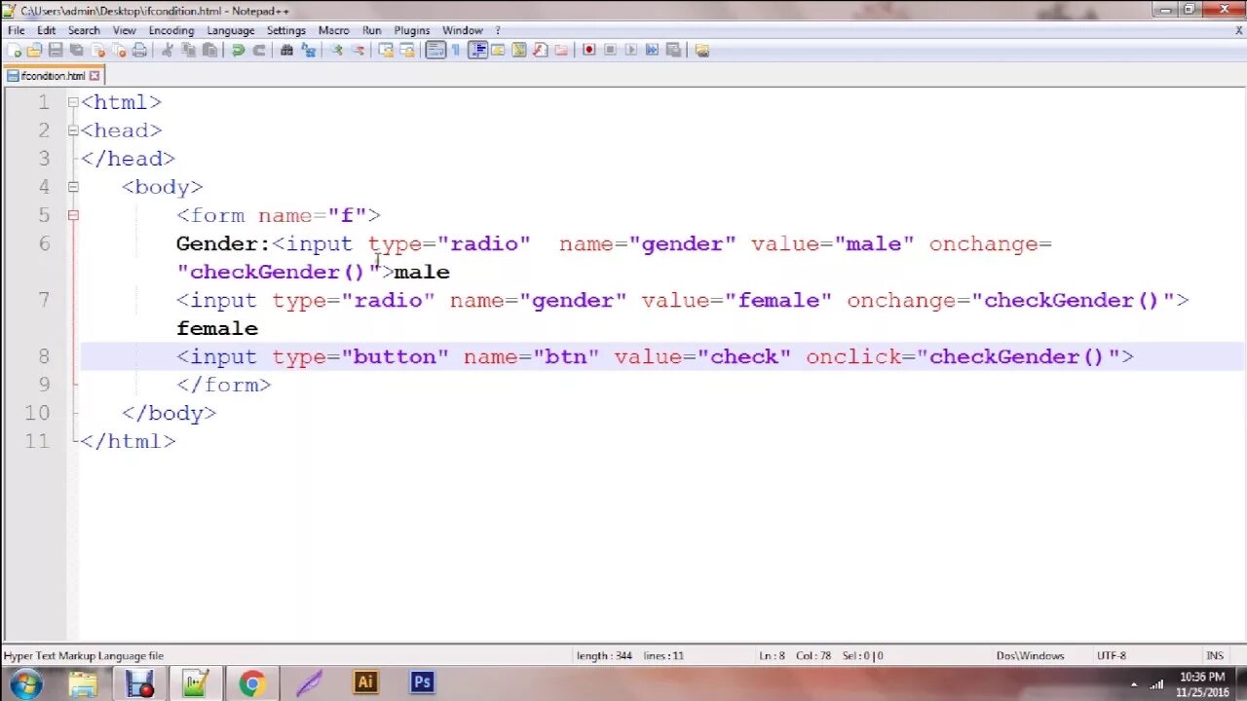Start macro recording with red record icon
Screen dimensions: 1247x701
pos(588,51)
